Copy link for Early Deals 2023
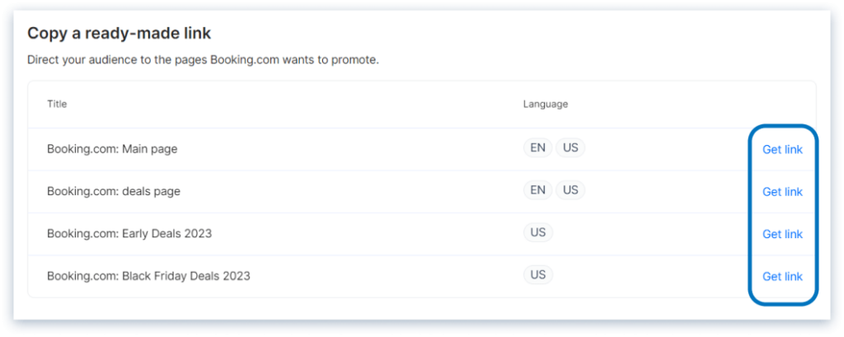Image resolution: width=844 pixels, height=337 pixels. [x=782, y=234]
